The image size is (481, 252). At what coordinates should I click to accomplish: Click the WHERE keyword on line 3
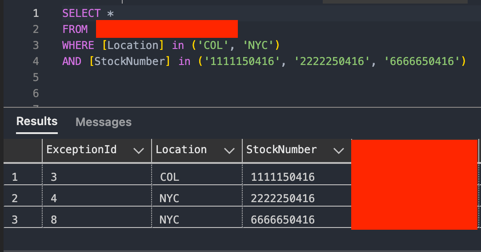pyautogui.click(x=78, y=45)
